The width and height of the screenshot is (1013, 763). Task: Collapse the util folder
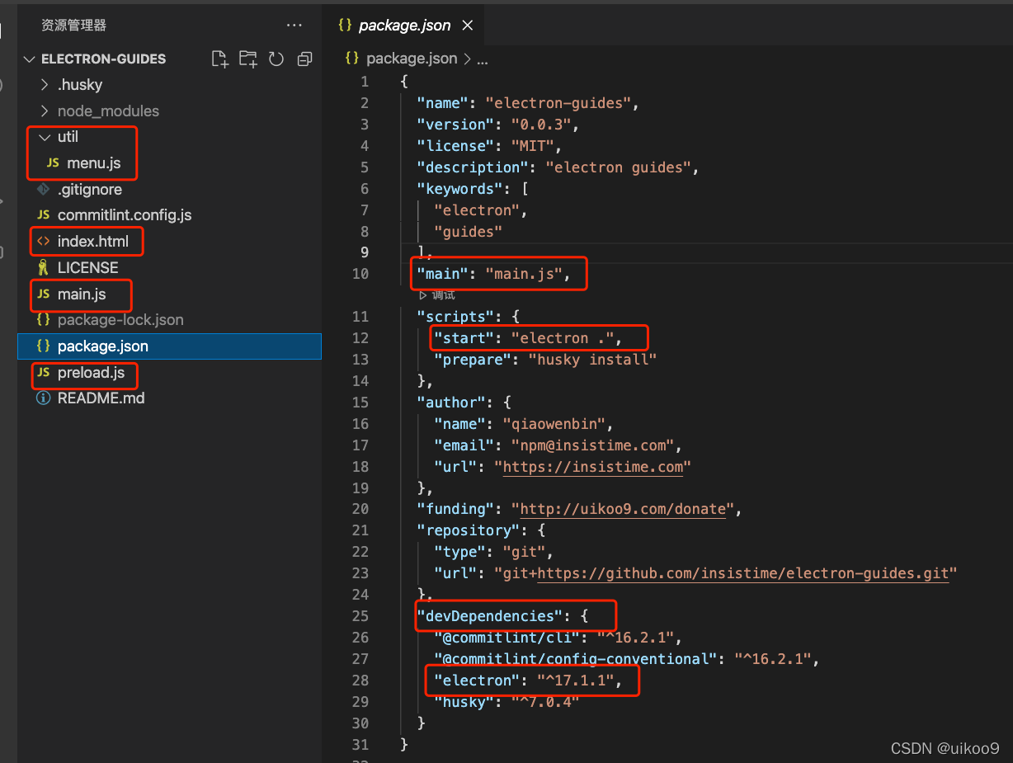[45, 137]
